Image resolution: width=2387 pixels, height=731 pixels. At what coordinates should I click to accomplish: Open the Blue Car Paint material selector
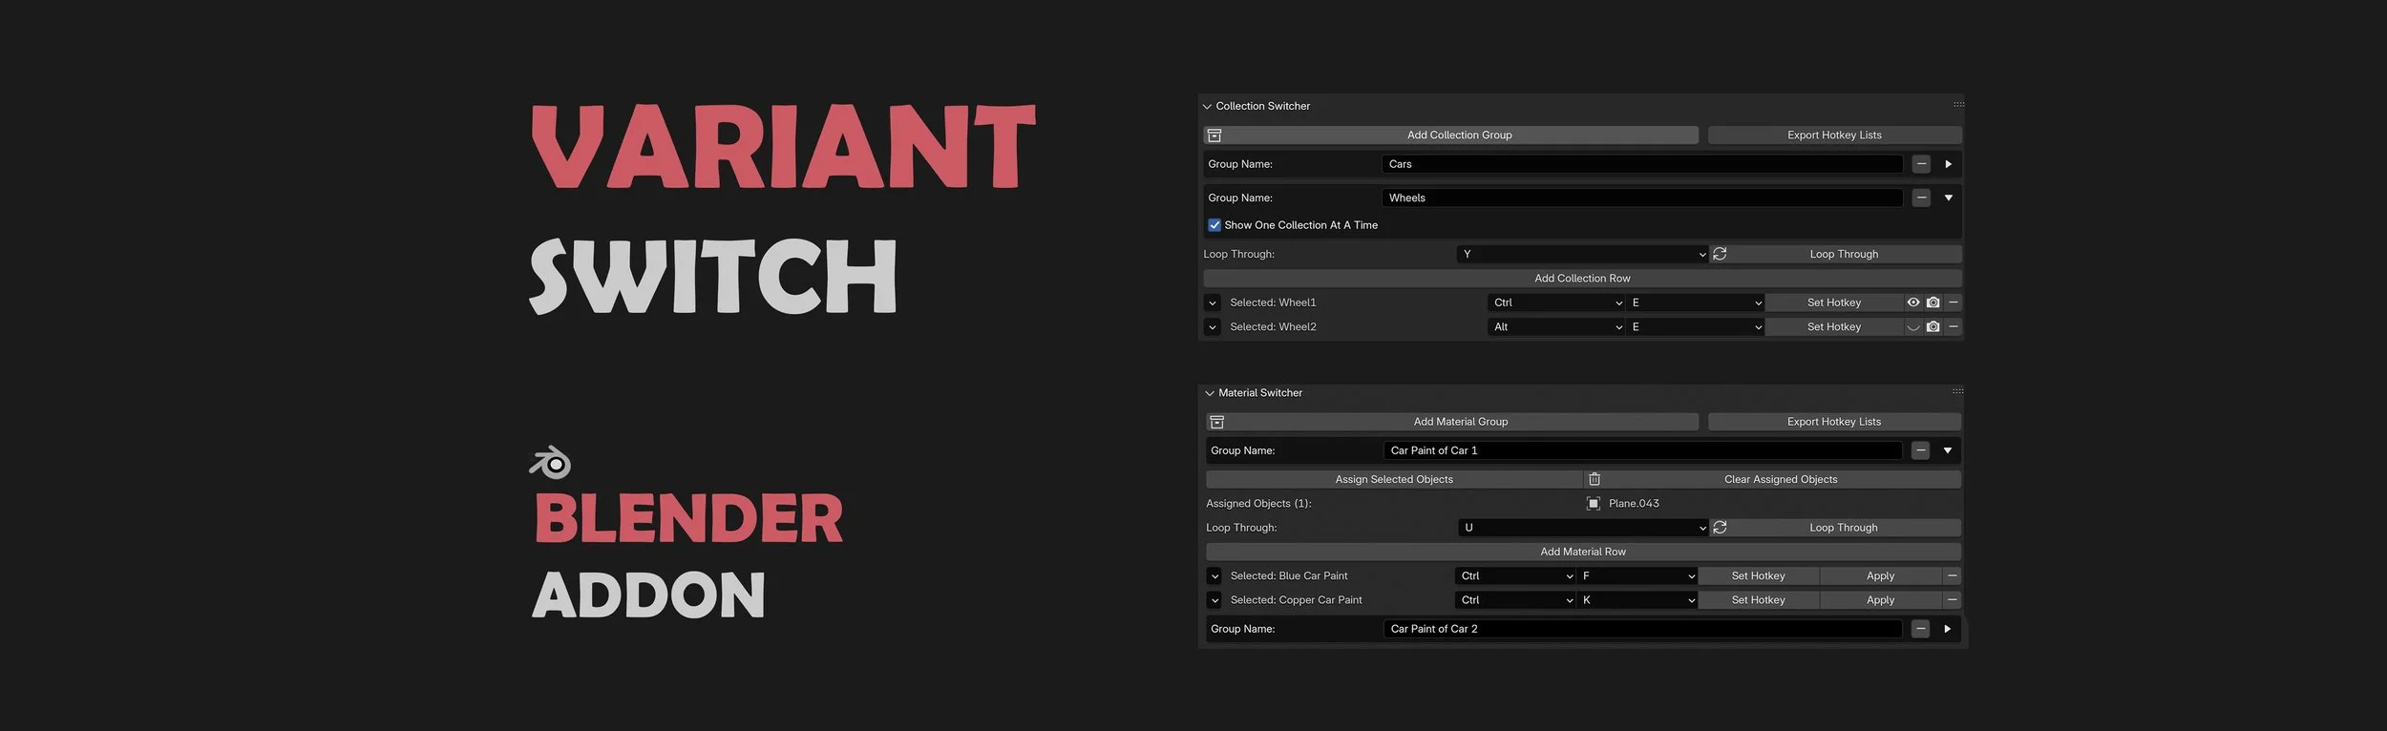pos(1215,576)
